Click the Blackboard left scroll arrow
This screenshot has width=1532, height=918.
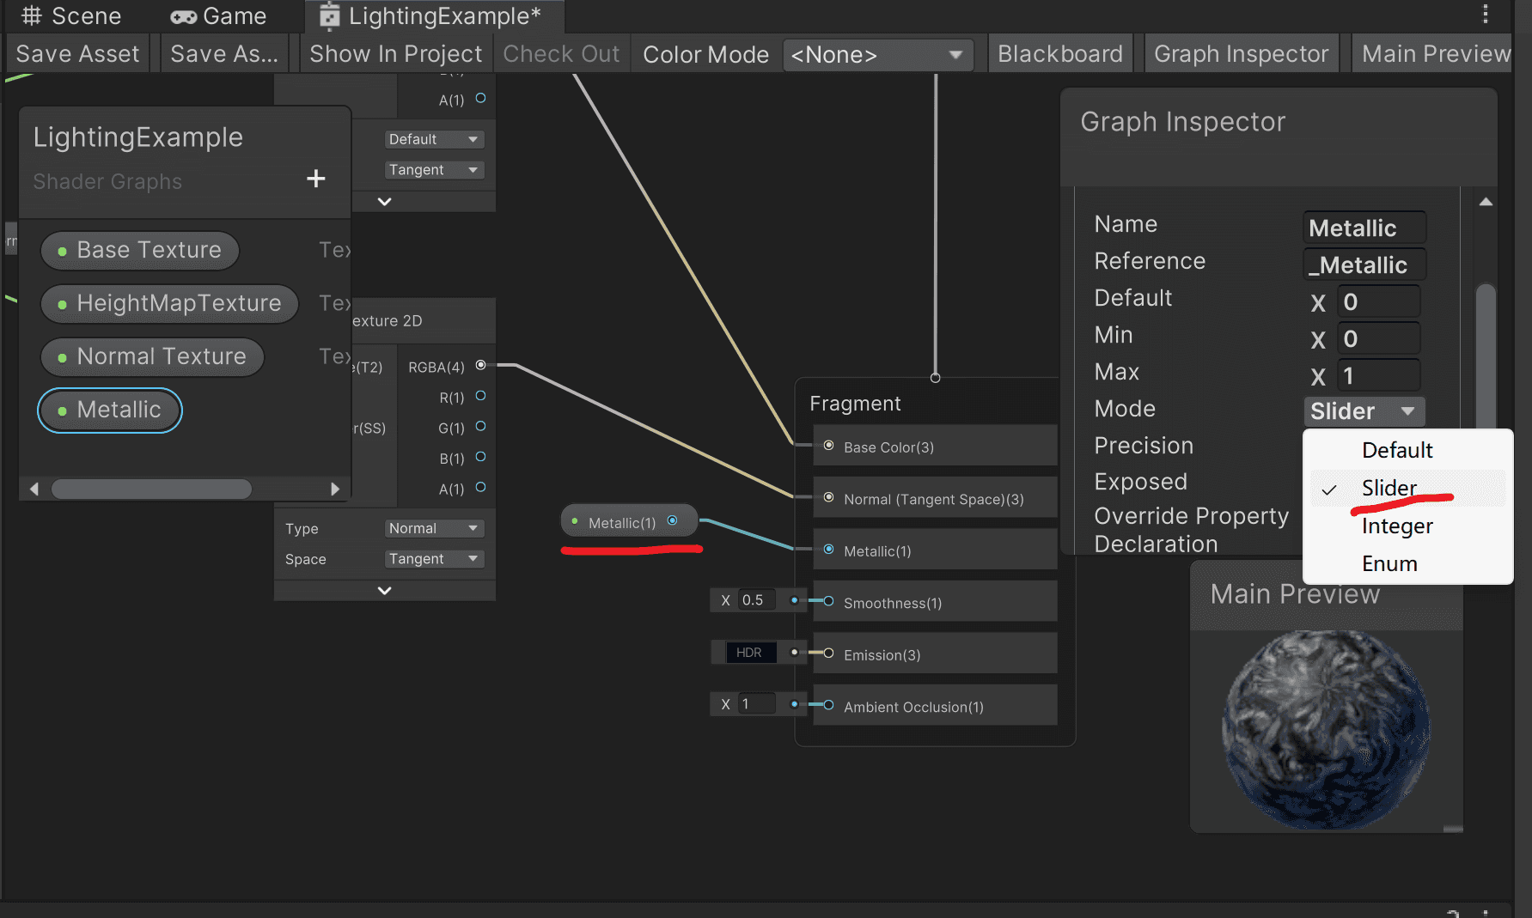coord(34,489)
